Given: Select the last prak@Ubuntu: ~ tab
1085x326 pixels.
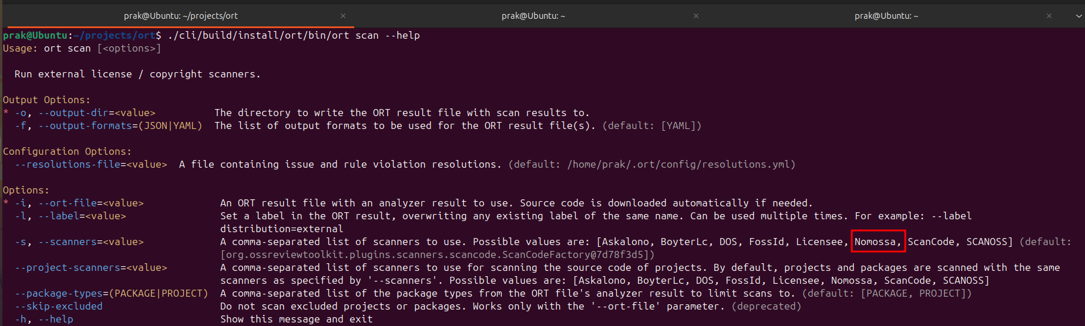Looking at the screenshot, I should click(886, 16).
